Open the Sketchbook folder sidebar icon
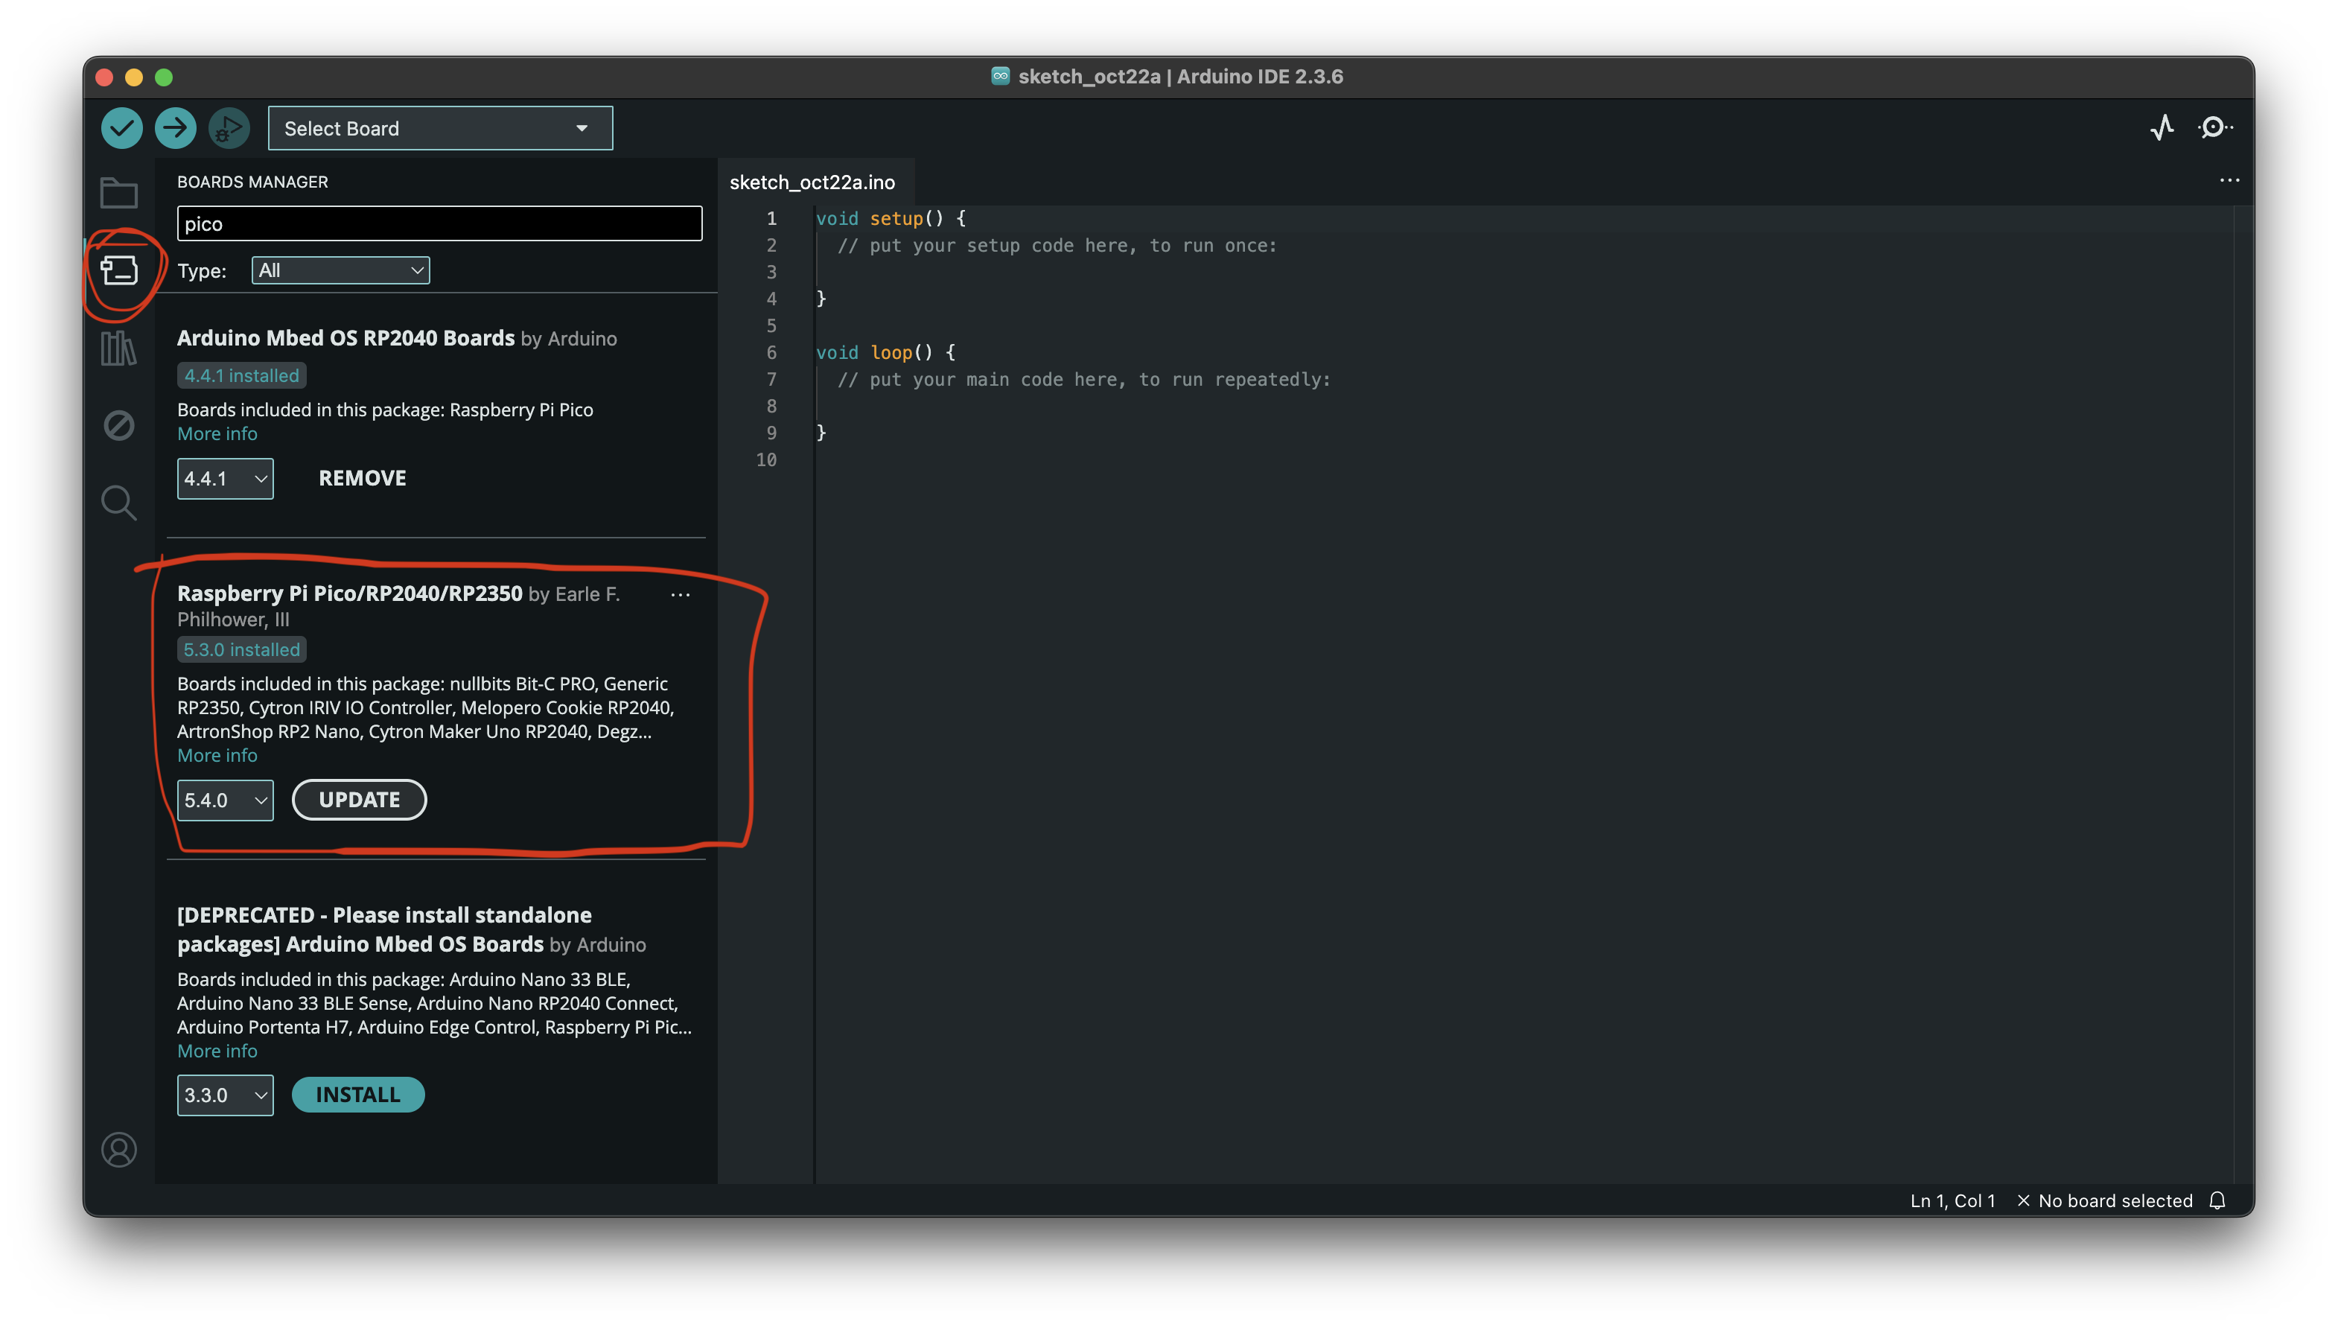The width and height of the screenshot is (2338, 1327). point(118,193)
